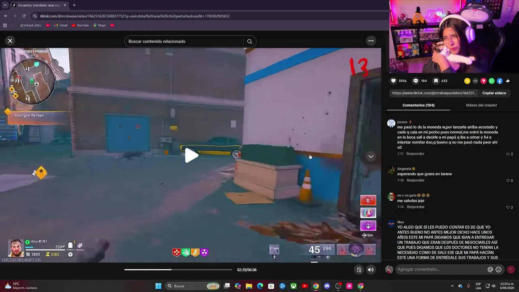Click the taskbar Buscar search box
The width and height of the screenshot is (519, 292).
(x=193, y=286)
